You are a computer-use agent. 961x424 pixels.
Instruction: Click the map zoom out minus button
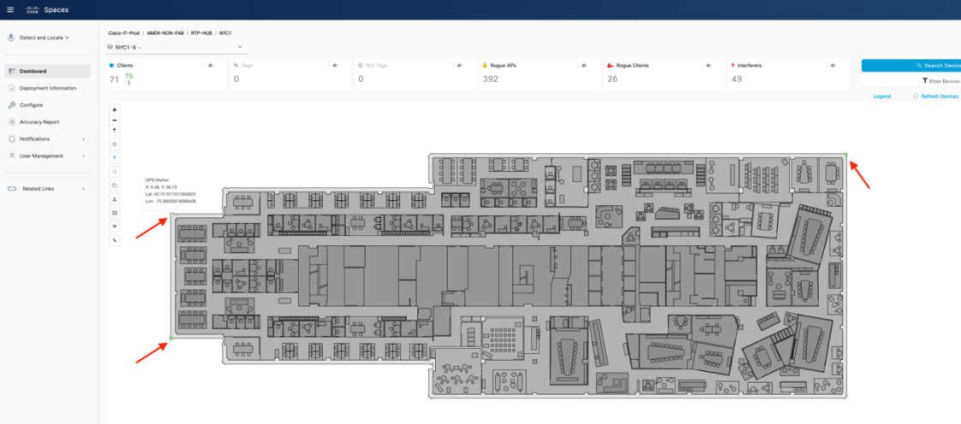pos(115,121)
